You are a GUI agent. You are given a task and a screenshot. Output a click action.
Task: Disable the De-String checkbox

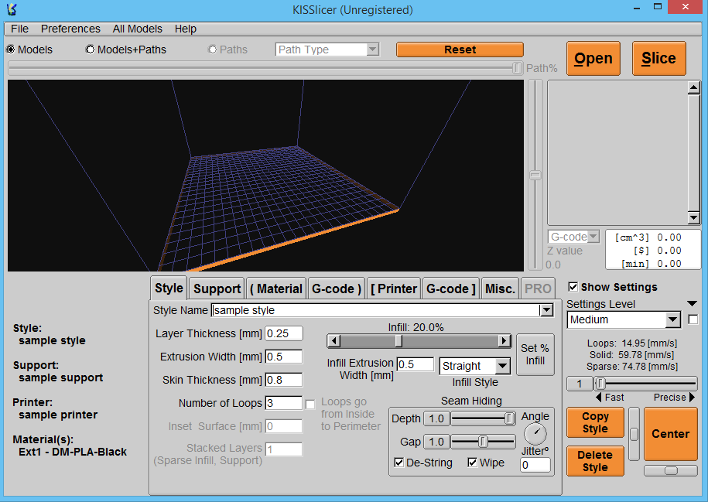pos(399,463)
